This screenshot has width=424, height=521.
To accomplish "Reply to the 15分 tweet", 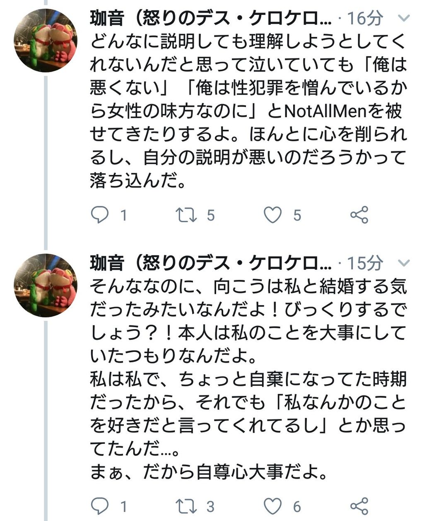I will coord(100,506).
